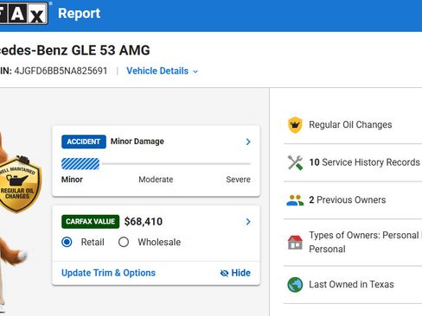This screenshot has height=316, width=422.
Task: Click the green CARFAX VALUE tag
Action: (90, 222)
